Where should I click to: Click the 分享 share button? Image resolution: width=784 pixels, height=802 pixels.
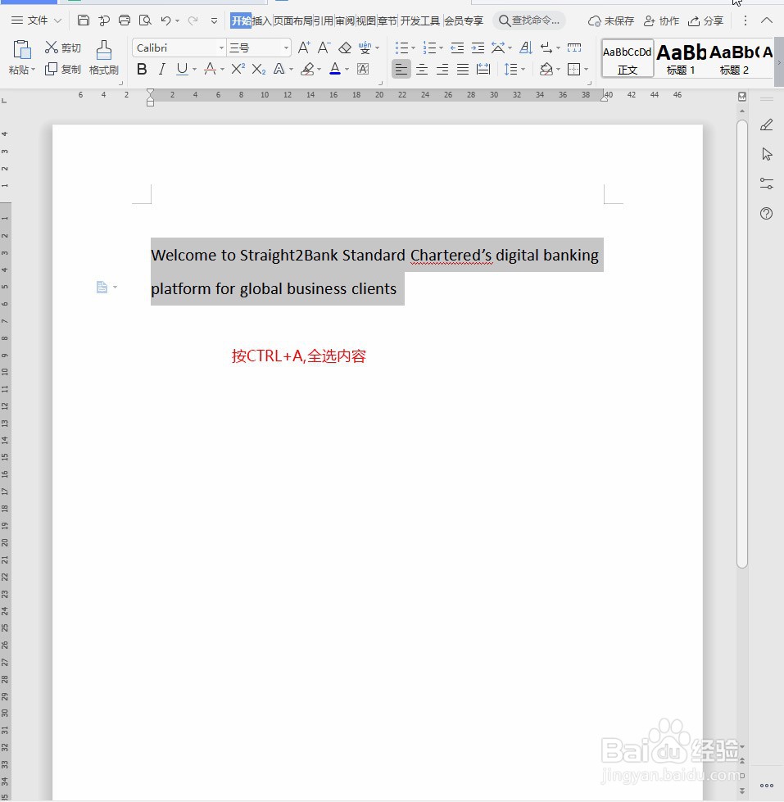tap(705, 20)
